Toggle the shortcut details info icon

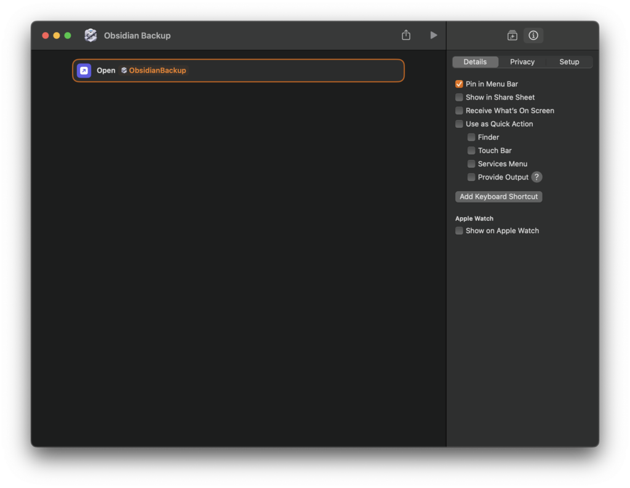pyautogui.click(x=533, y=35)
